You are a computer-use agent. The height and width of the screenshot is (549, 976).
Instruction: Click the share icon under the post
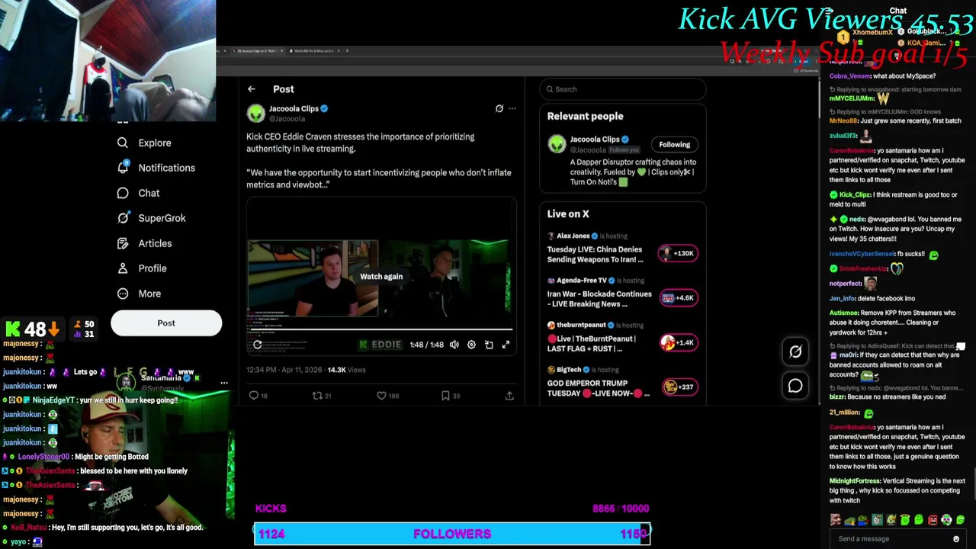point(509,396)
